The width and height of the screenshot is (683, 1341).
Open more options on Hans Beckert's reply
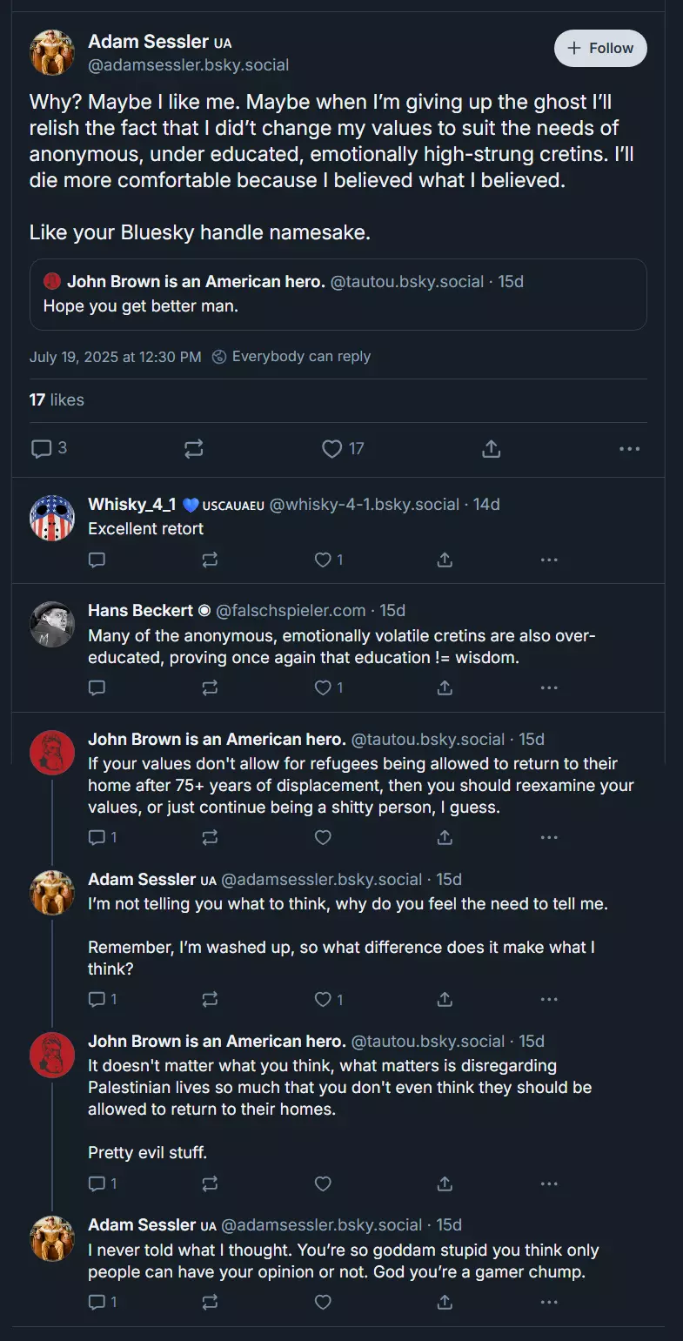point(549,688)
